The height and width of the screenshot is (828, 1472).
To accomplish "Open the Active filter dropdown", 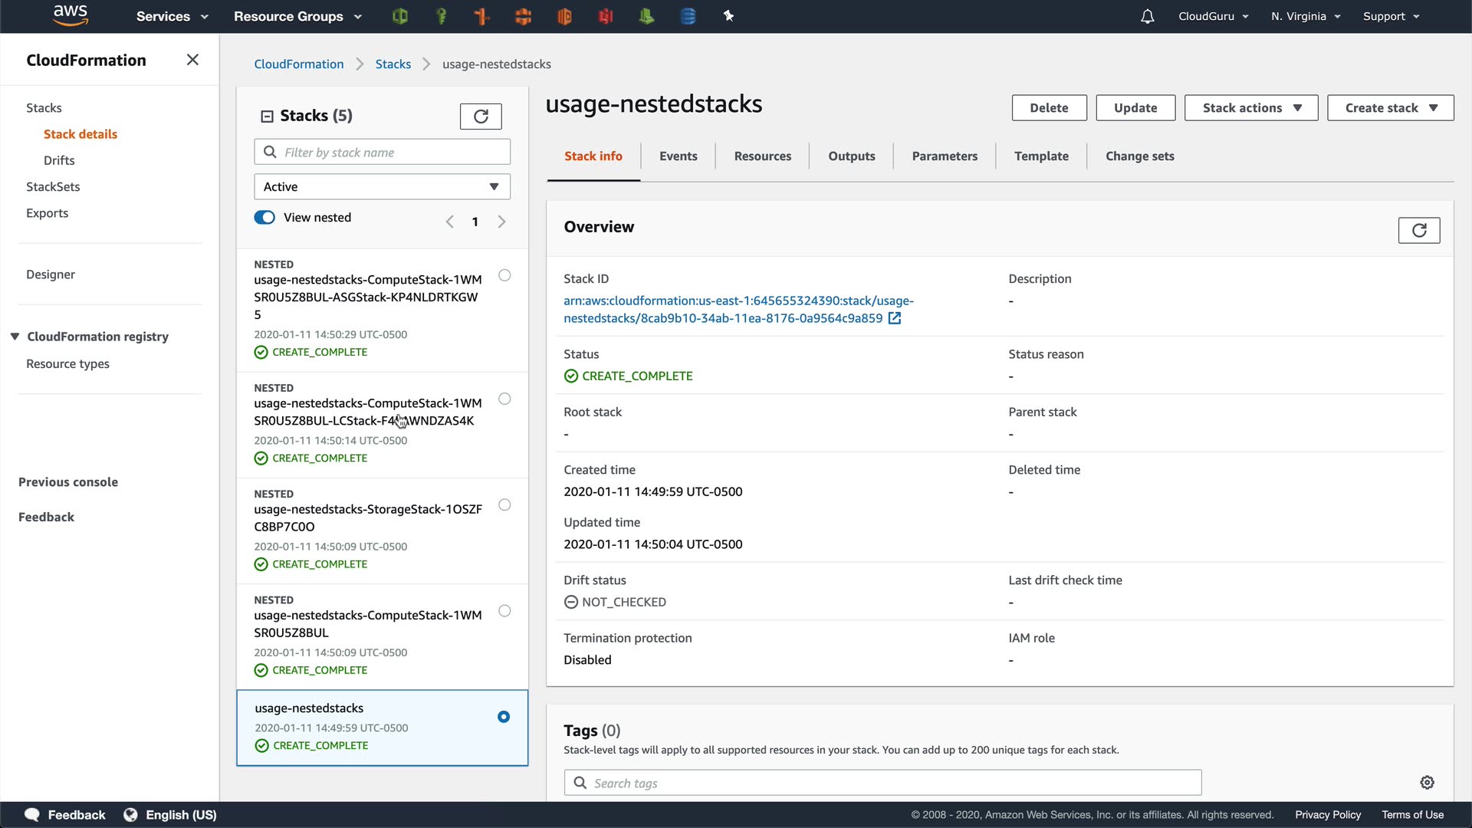I will point(382,186).
